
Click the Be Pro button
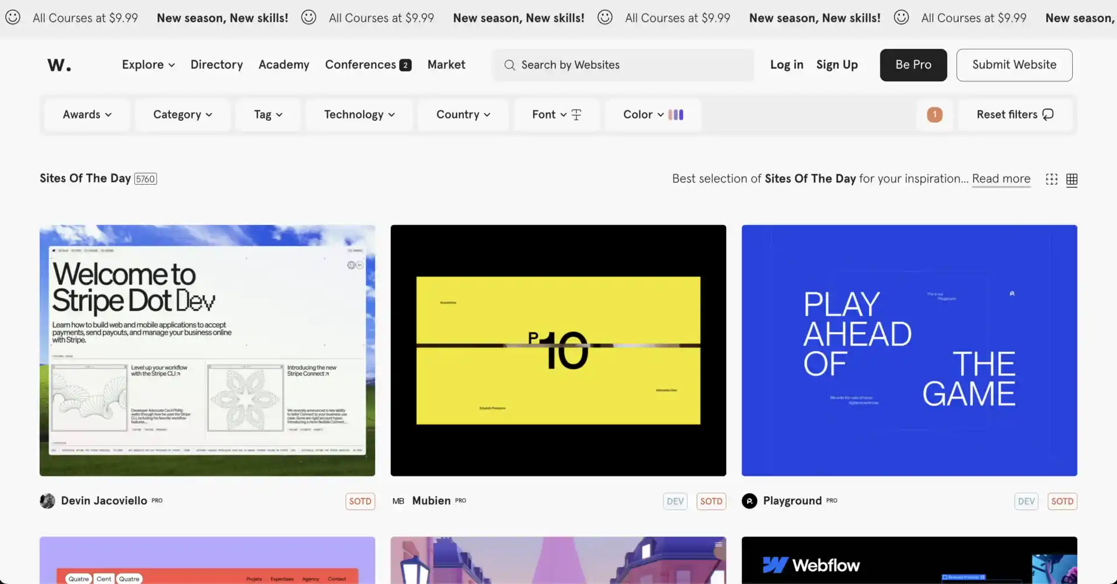click(913, 65)
